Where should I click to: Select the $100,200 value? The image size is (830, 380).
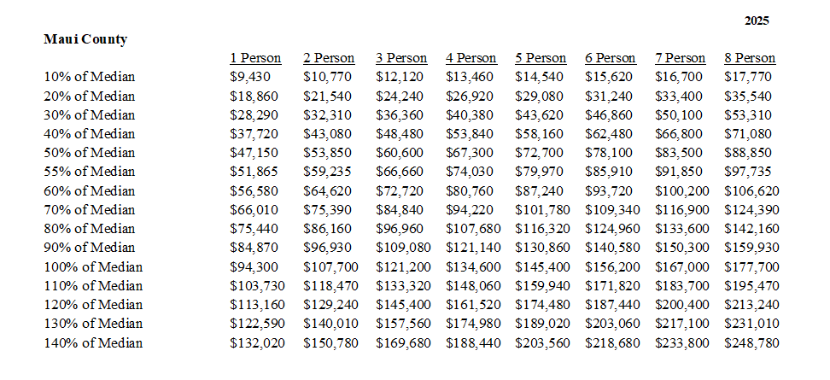pos(682,190)
